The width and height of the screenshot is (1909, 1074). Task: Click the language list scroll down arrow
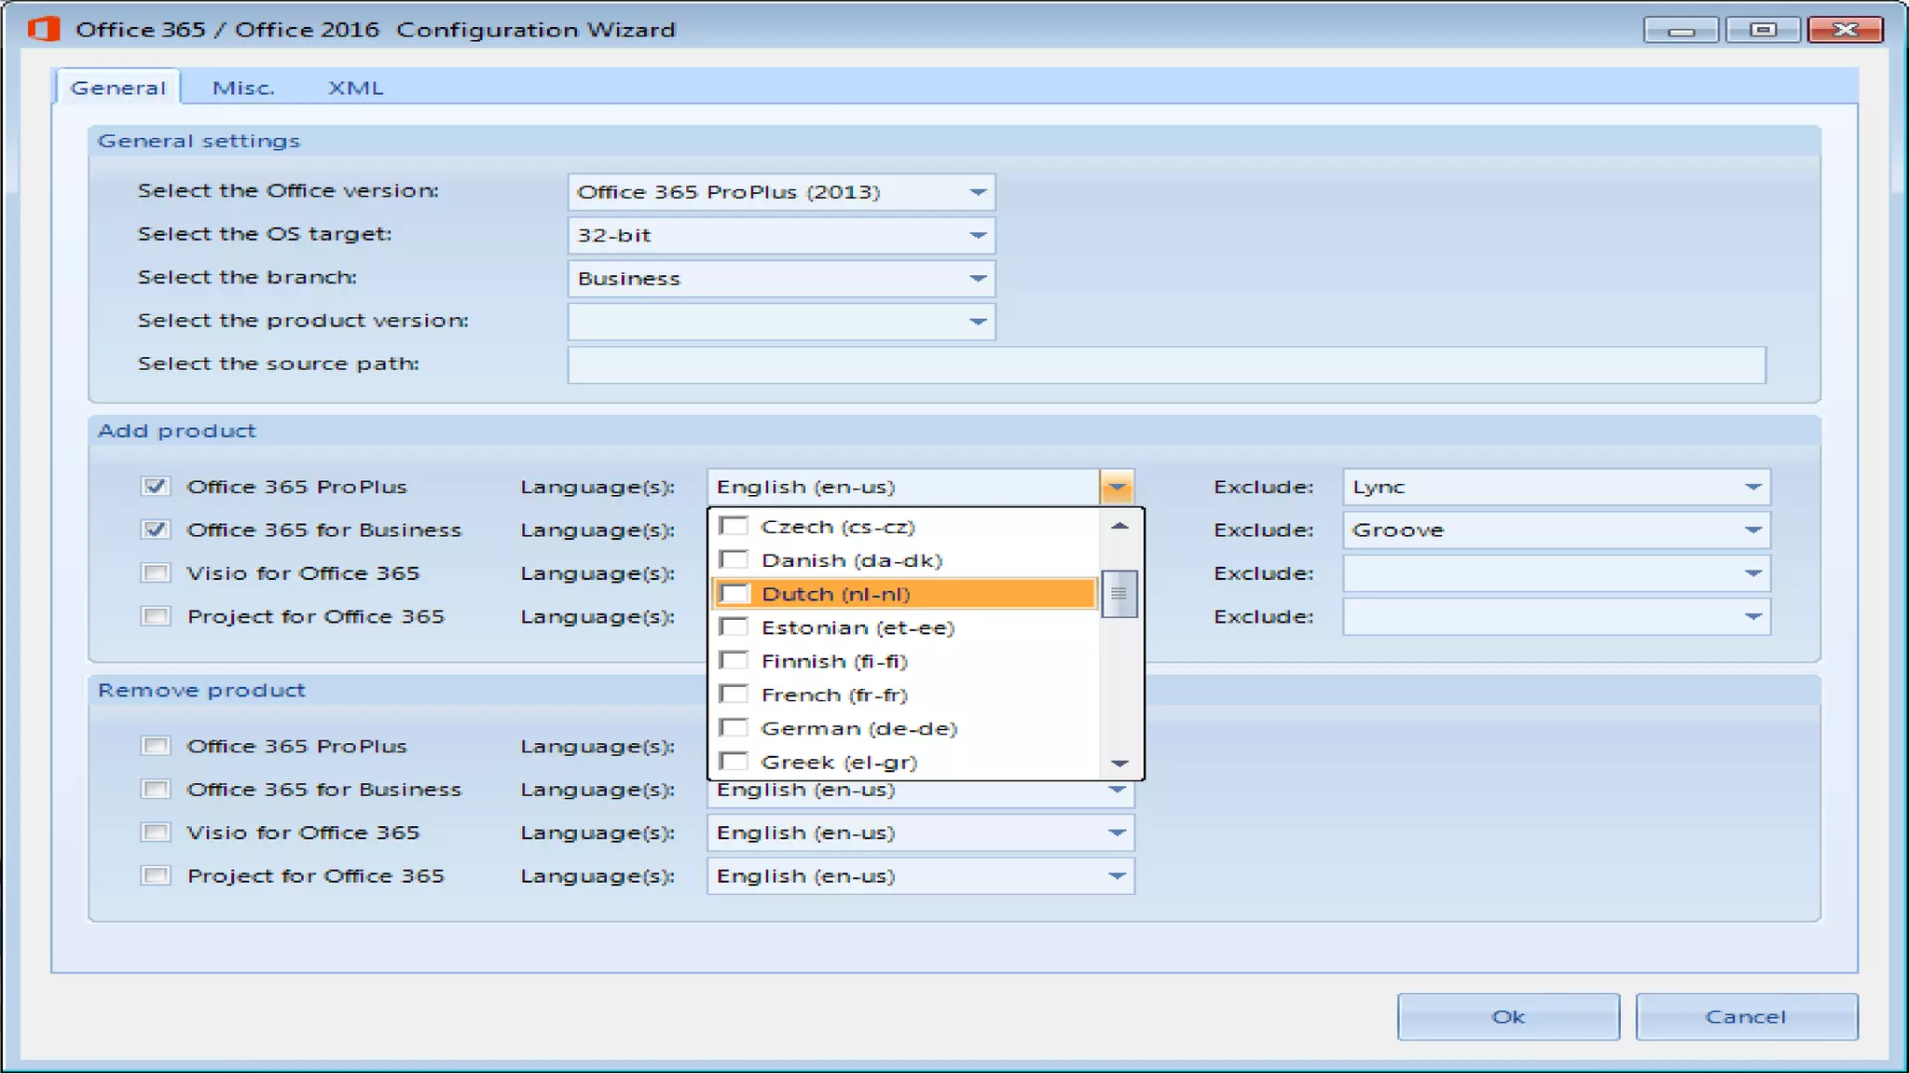point(1119,764)
